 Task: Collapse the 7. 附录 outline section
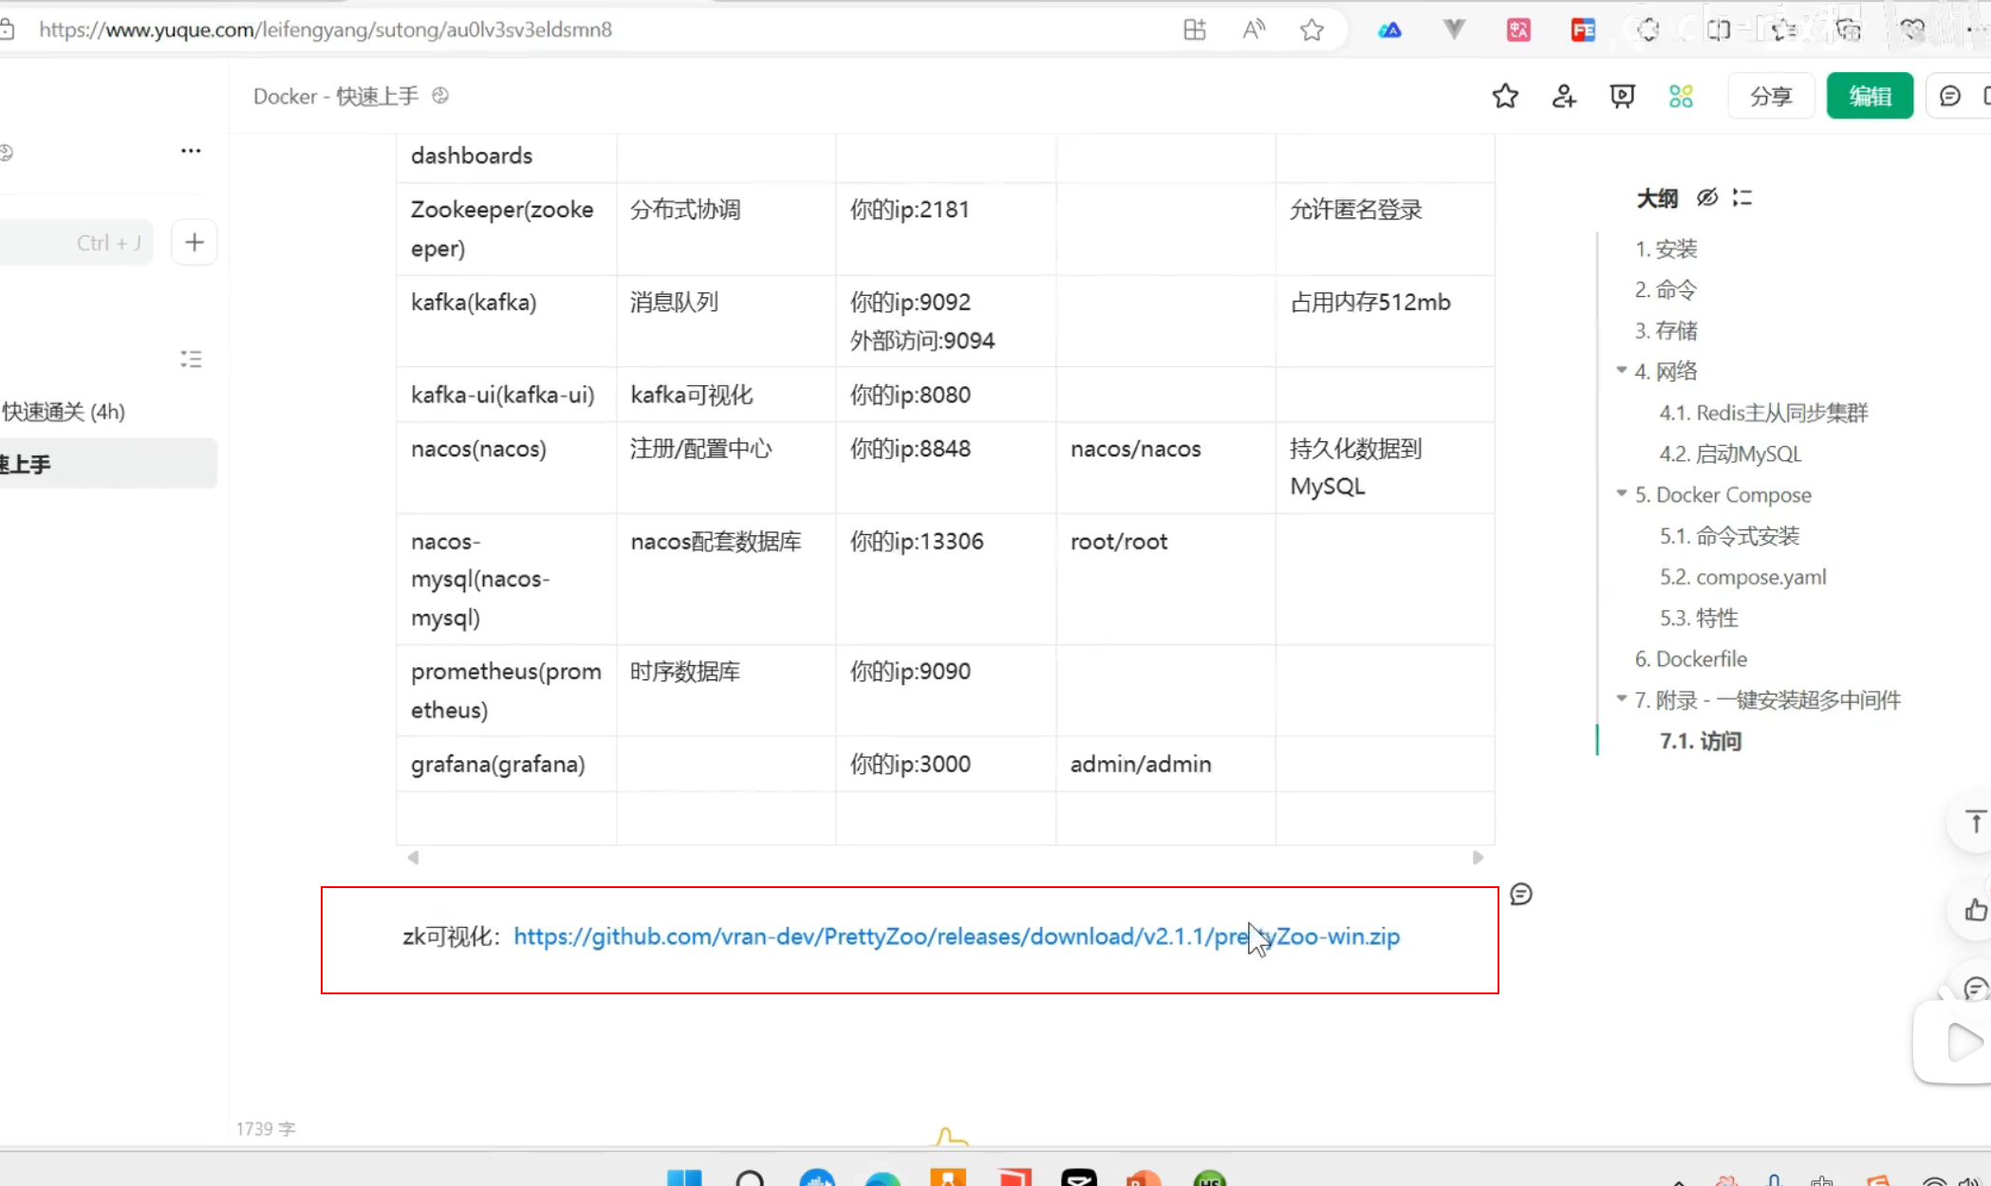[x=1622, y=698]
